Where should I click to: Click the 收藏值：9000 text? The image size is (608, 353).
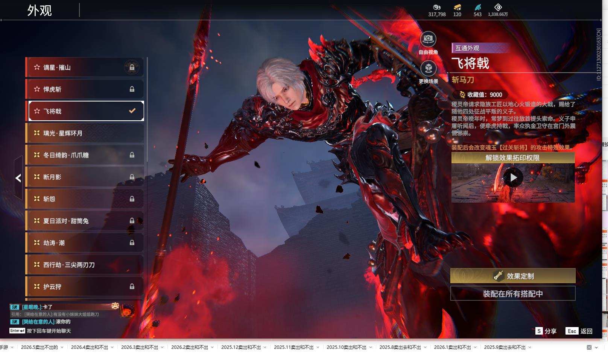click(x=485, y=95)
